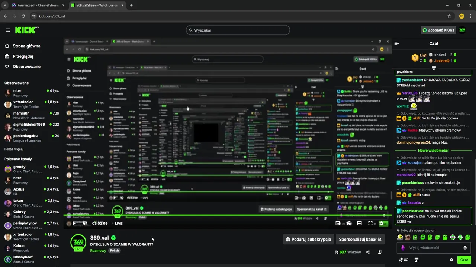Click the KICK logo
Viewport: 476px width, 267px height.
27,30
